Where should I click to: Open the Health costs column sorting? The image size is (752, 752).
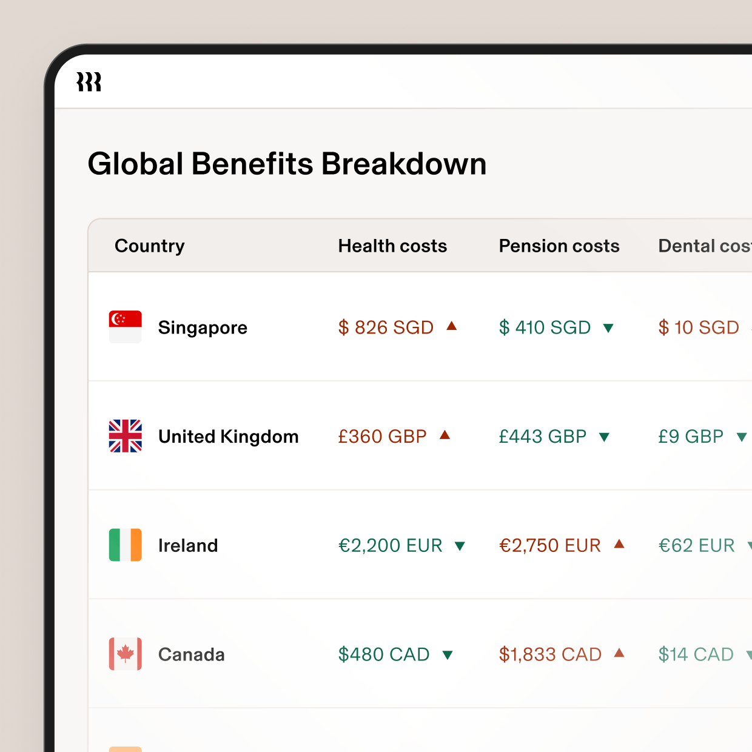pyautogui.click(x=392, y=246)
